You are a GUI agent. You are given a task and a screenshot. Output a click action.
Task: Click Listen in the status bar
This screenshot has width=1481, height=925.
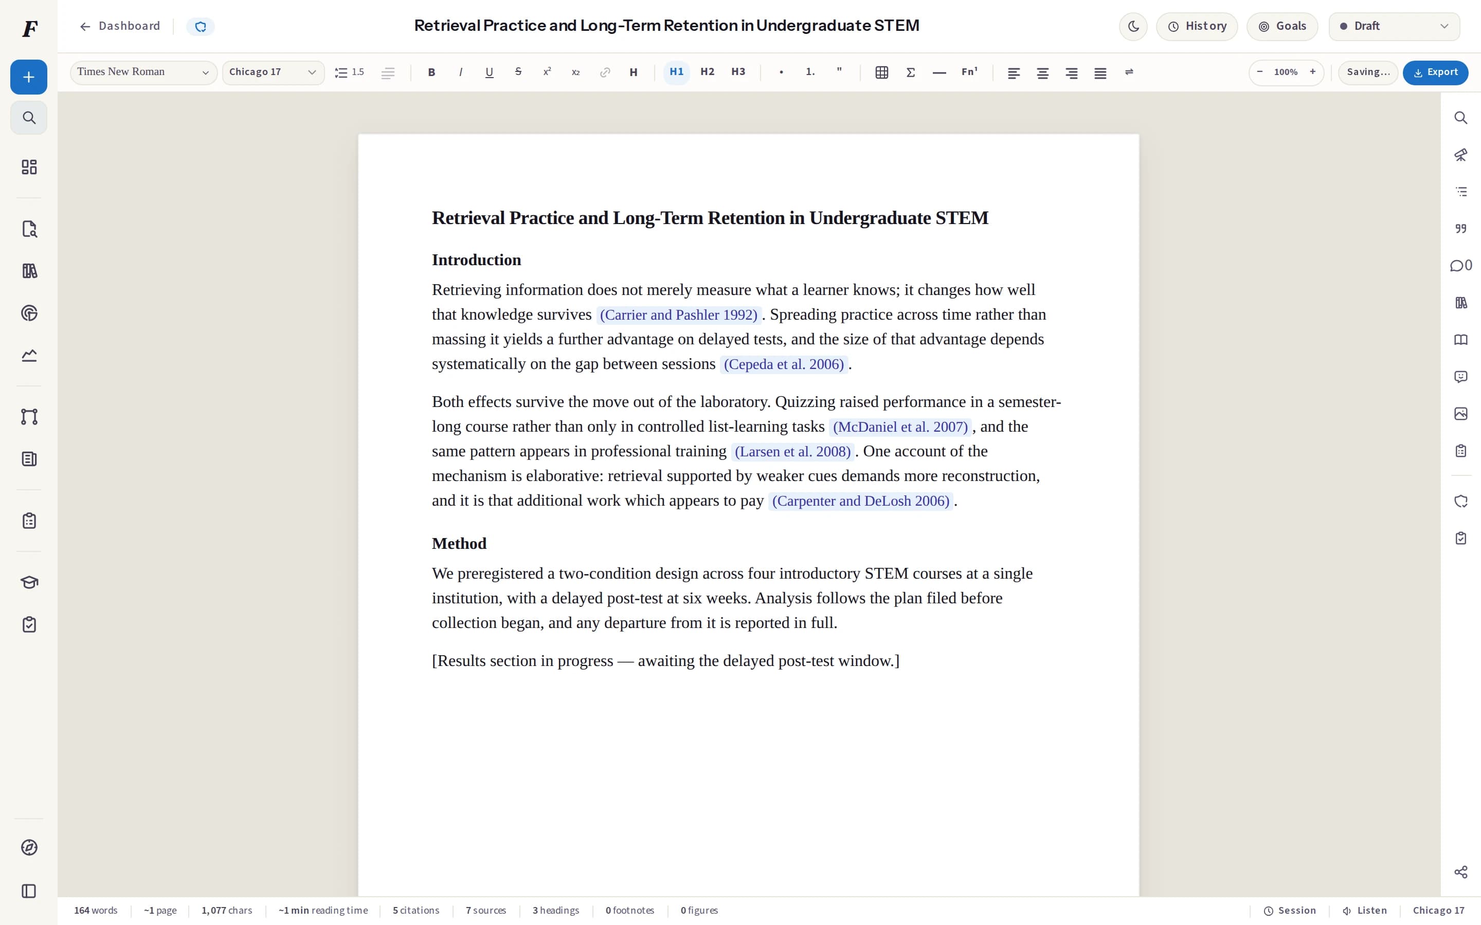[x=1365, y=910]
